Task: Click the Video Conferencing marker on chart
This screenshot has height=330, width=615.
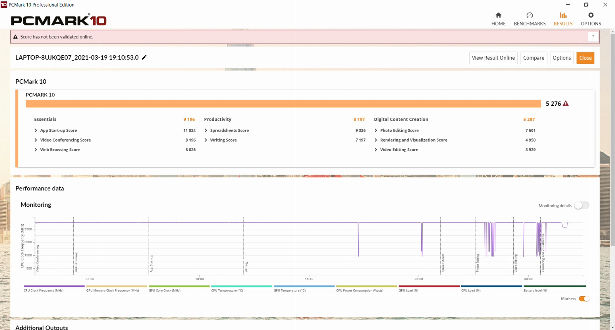Action: 38,259
